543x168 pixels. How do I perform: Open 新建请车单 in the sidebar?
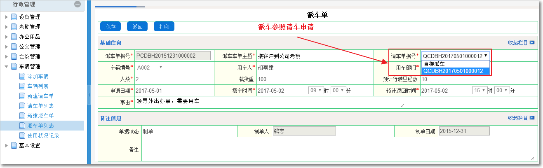tap(40, 96)
